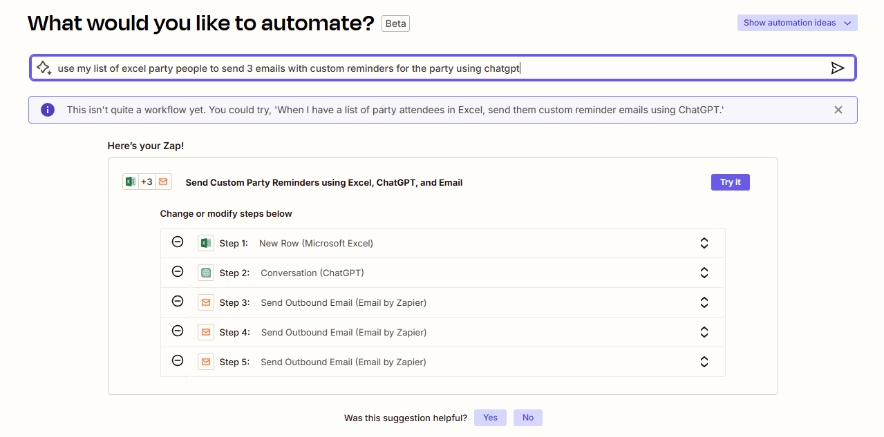Select Step 3 Send Outbound Email text

[344, 302]
